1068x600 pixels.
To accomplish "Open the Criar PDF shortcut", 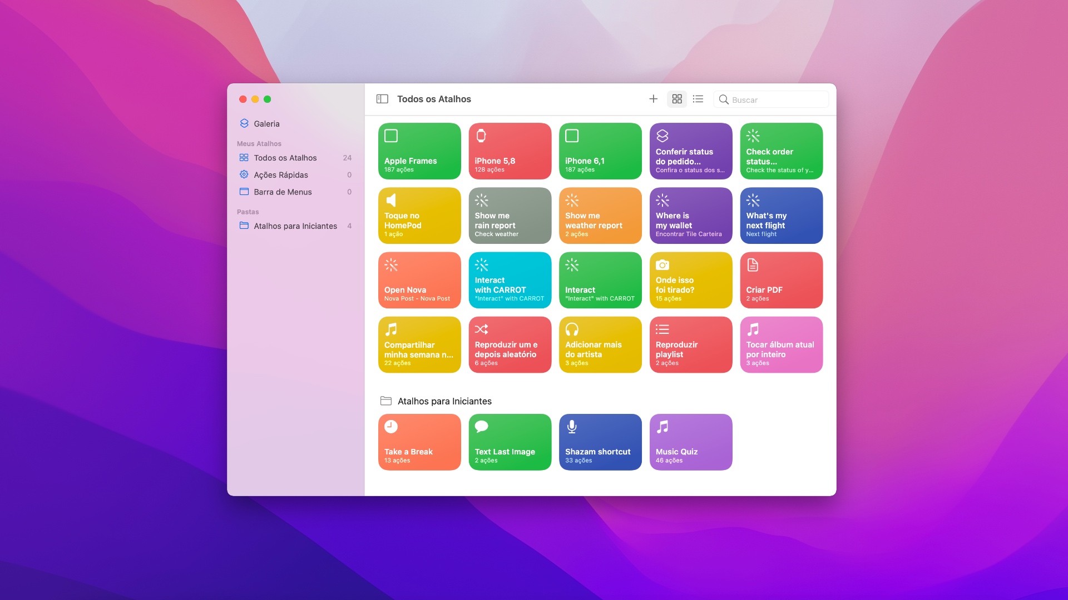I will 780,280.
